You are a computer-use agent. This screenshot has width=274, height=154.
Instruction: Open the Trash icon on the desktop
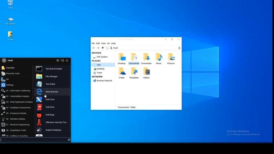click(x=10, y=4)
